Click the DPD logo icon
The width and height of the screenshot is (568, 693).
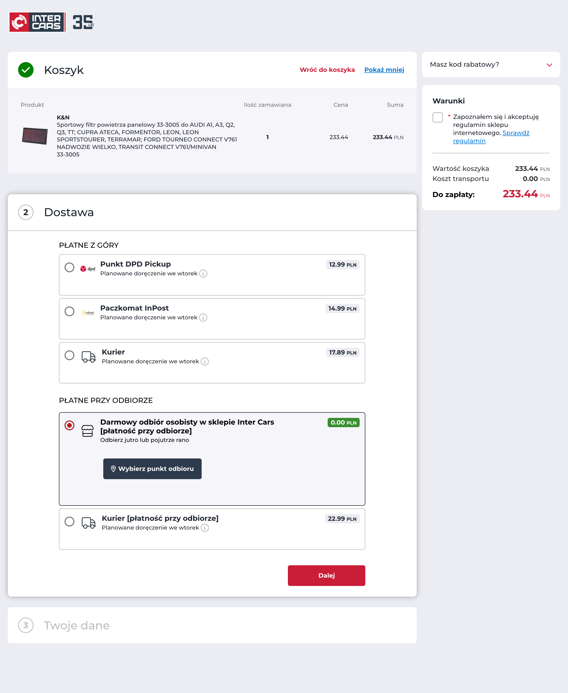point(88,269)
